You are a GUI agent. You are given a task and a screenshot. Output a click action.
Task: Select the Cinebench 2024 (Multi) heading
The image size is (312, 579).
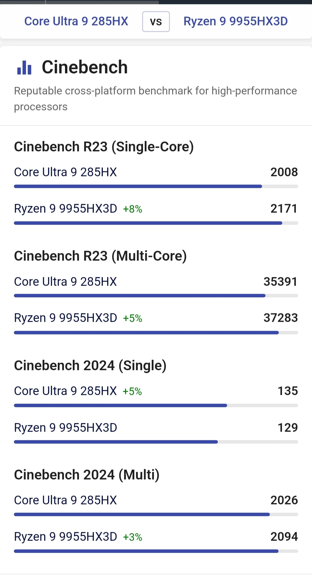click(87, 475)
